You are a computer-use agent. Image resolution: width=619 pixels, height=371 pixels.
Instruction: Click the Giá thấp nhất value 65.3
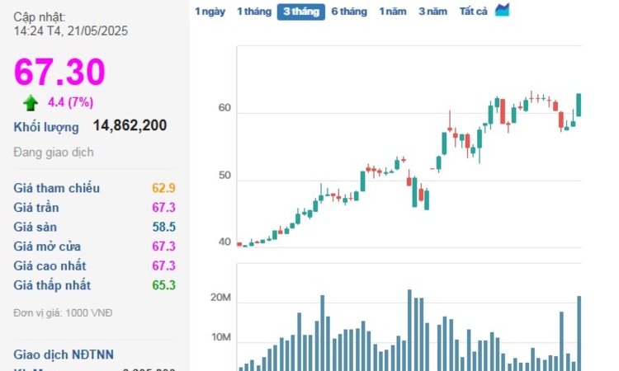[x=163, y=285]
